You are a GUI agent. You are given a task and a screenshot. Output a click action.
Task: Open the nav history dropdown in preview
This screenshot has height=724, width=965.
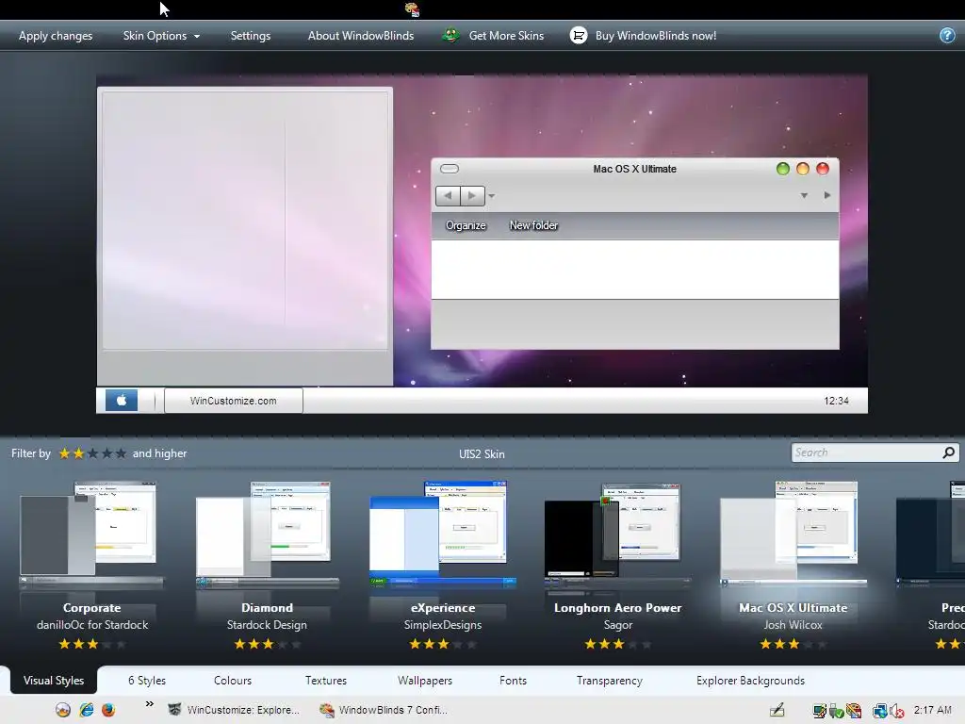[491, 196]
